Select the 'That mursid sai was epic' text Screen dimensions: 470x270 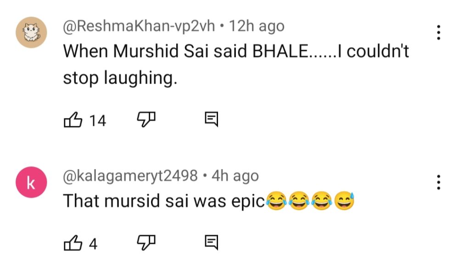164,201
